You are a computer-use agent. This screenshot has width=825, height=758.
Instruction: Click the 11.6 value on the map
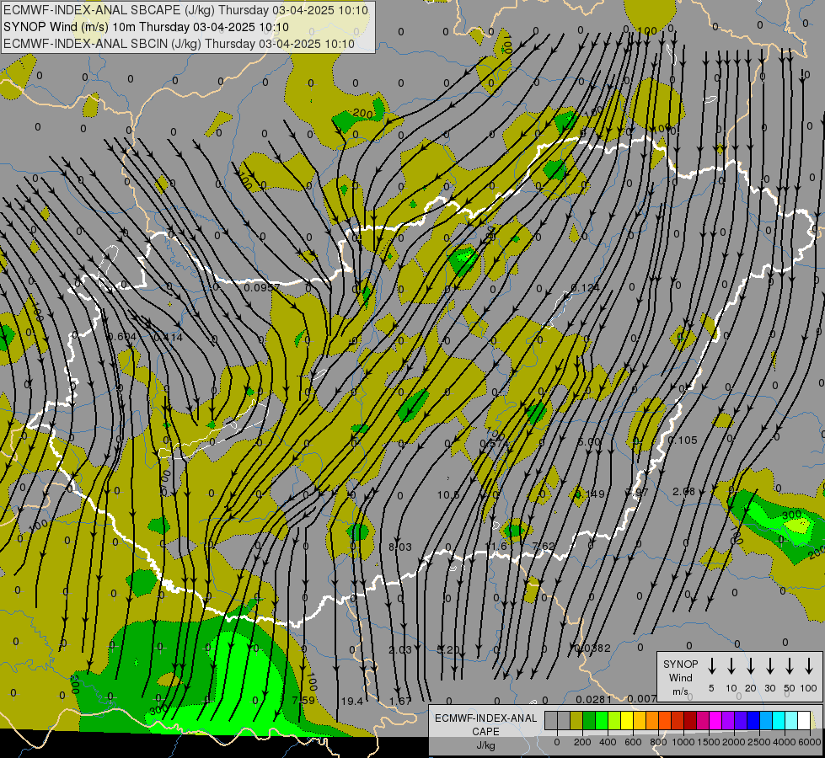pyautogui.click(x=496, y=546)
